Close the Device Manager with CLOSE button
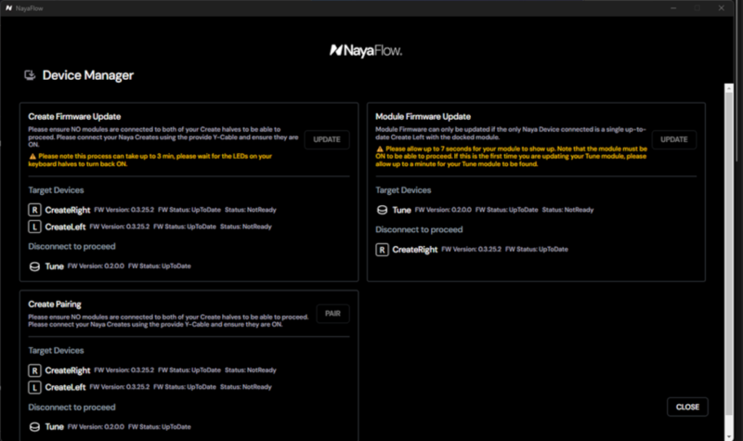 coord(687,407)
